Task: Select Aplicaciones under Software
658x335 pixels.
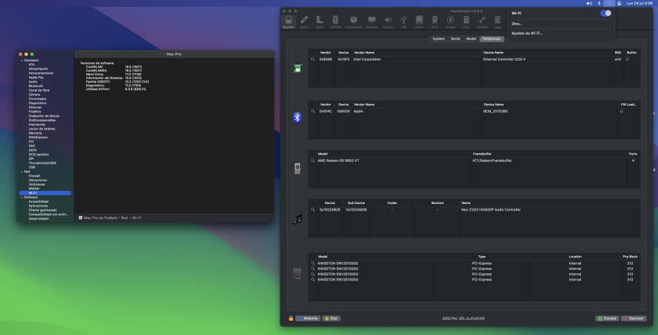Action: 38,206
